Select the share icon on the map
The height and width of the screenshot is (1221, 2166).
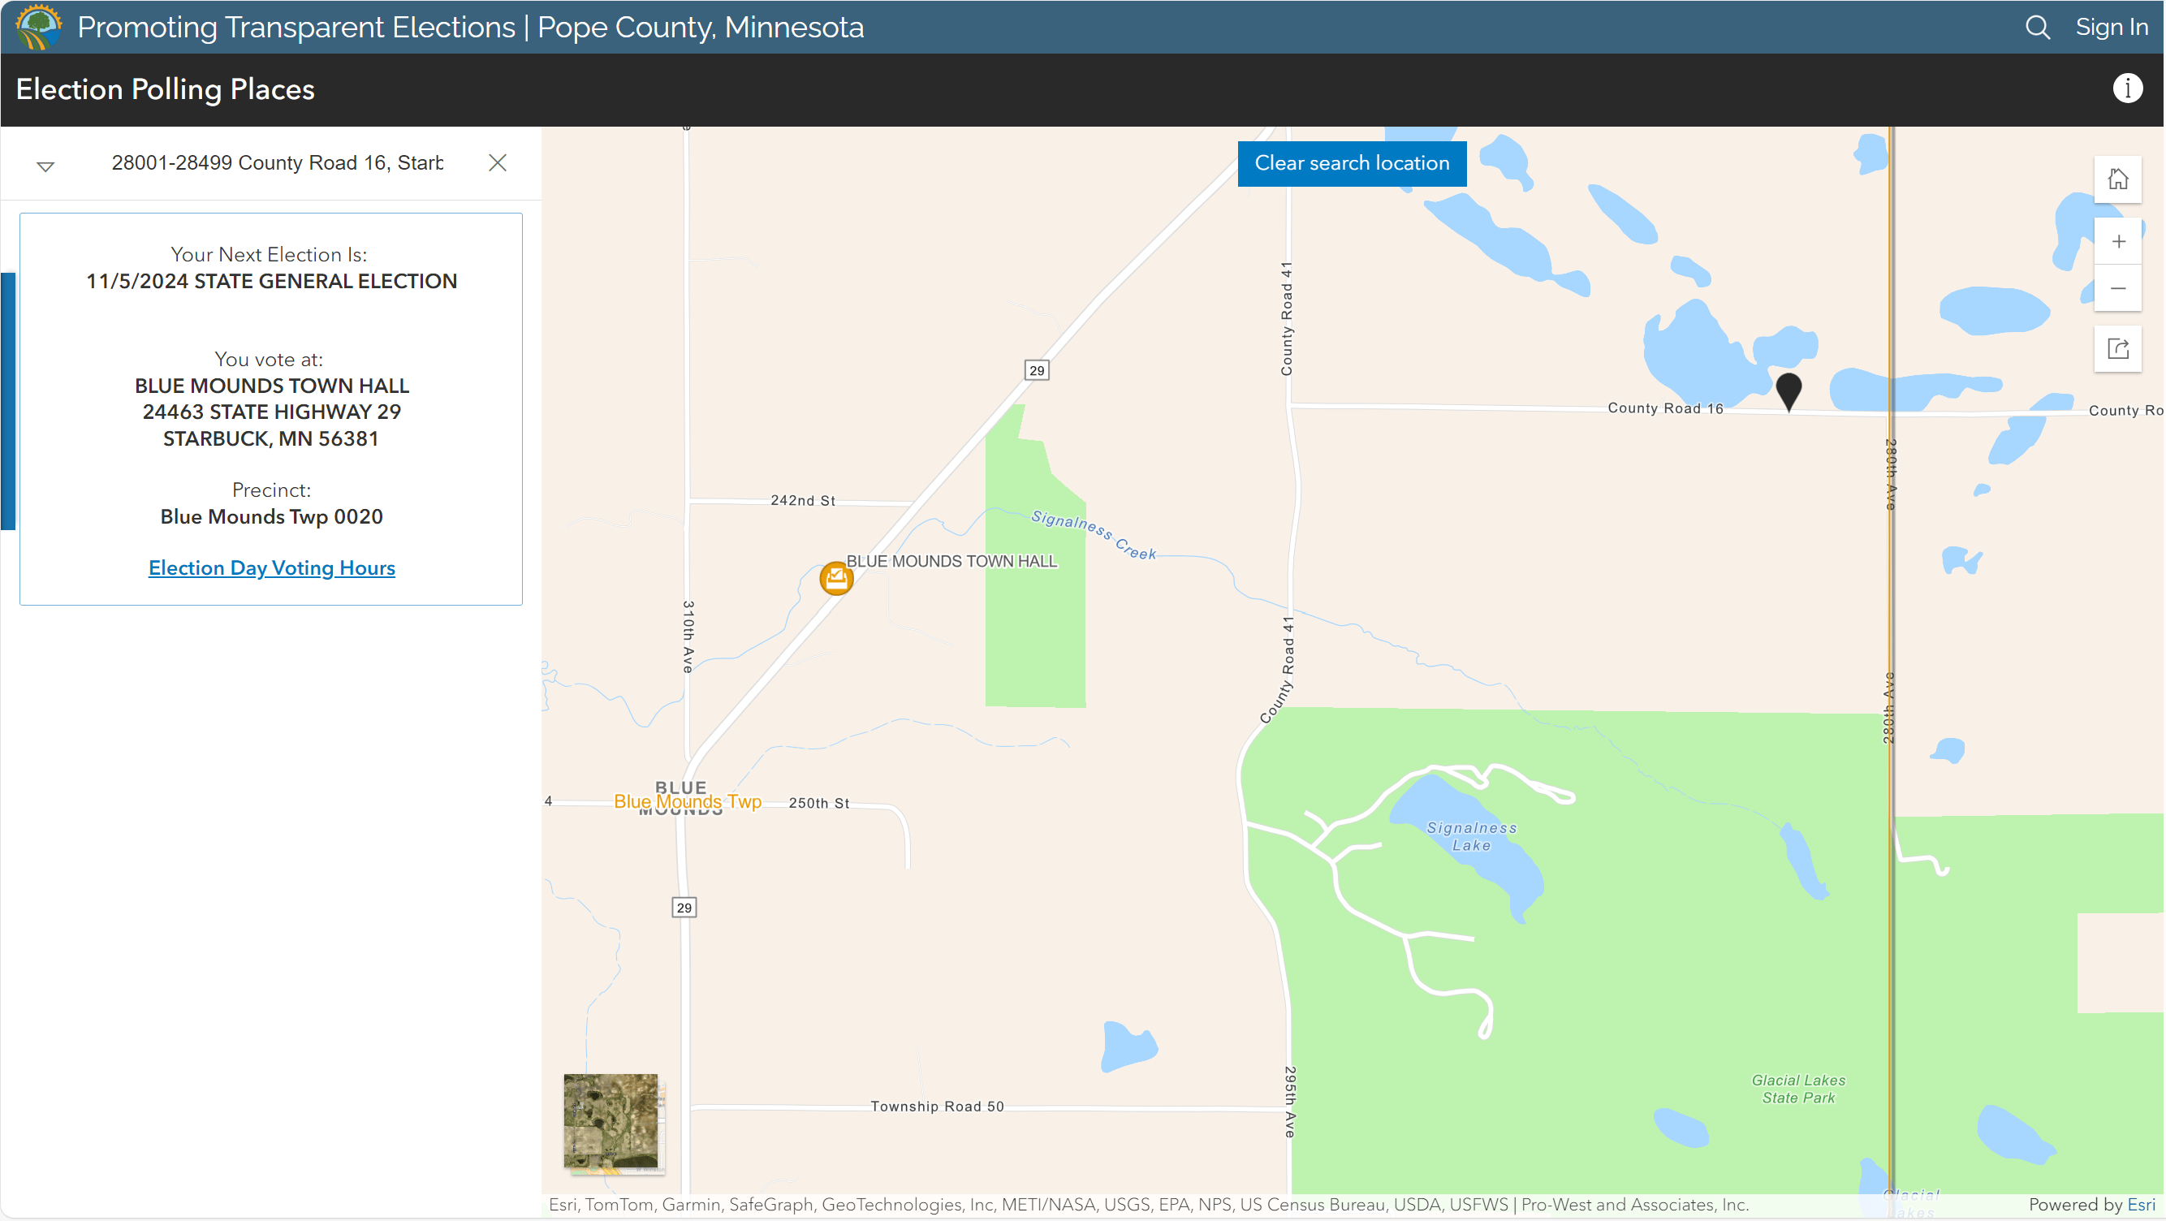pos(2118,349)
